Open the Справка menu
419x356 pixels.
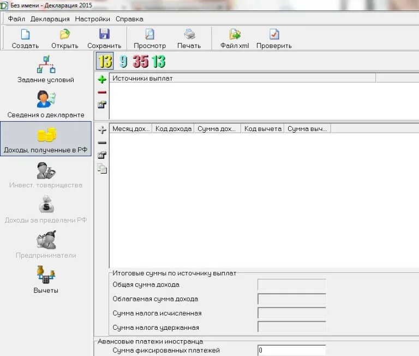(129, 19)
